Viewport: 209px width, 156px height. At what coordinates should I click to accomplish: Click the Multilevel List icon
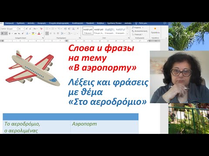point(59,29)
